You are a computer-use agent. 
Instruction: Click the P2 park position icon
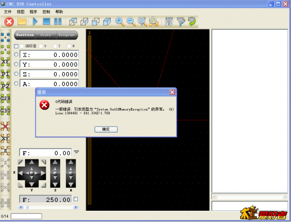click(x=5, y=86)
